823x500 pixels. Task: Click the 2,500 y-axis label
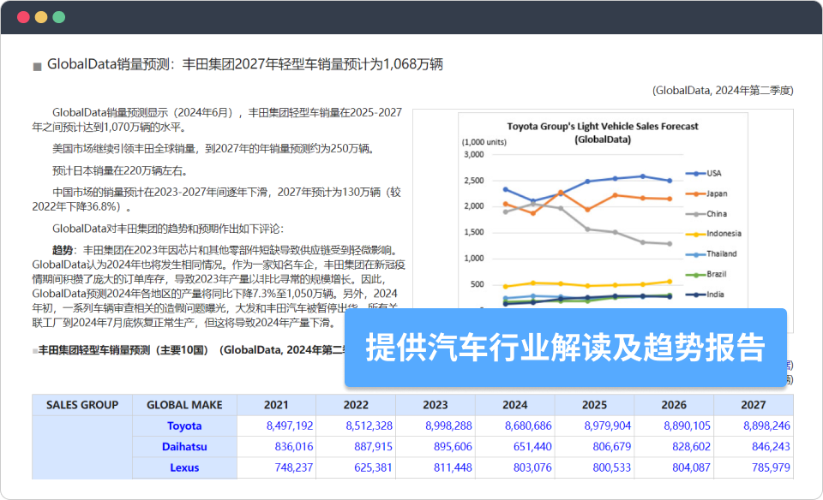pyautogui.click(x=473, y=181)
